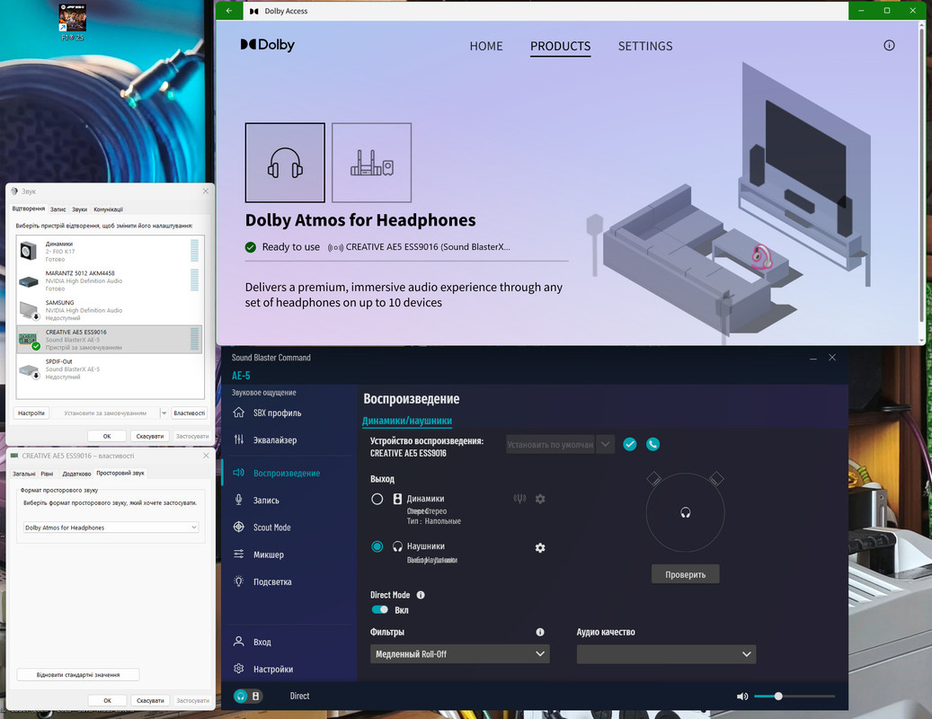Switch to speakers output in the bottom bar
This screenshot has height=719, width=932.
tap(255, 696)
